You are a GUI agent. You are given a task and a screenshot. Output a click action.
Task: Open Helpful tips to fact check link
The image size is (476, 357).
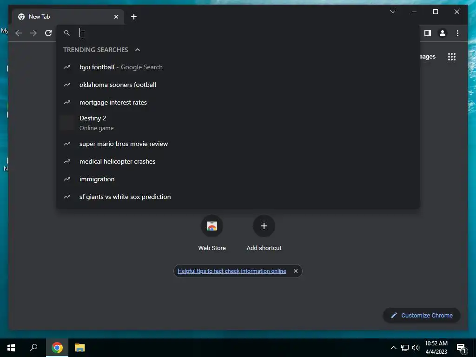[232, 271]
